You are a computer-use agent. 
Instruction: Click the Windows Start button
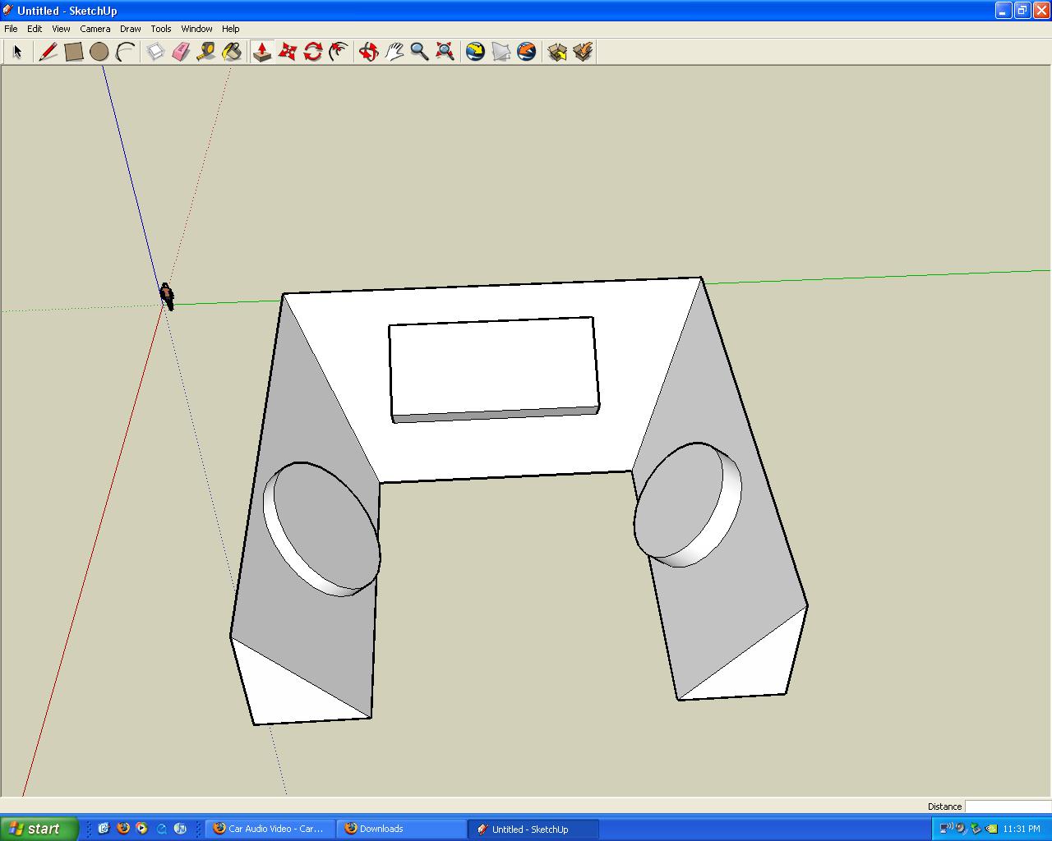39,829
